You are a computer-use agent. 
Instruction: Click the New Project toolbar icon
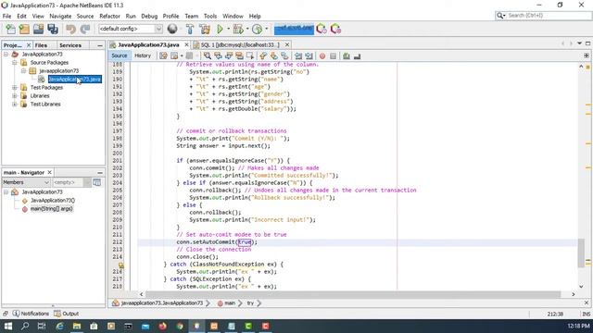coord(24,29)
